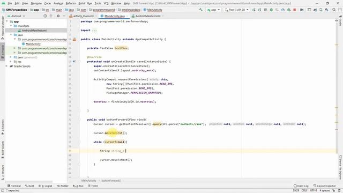Select AndroidManifest.xml in project tree

pyautogui.click(x=34, y=31)
